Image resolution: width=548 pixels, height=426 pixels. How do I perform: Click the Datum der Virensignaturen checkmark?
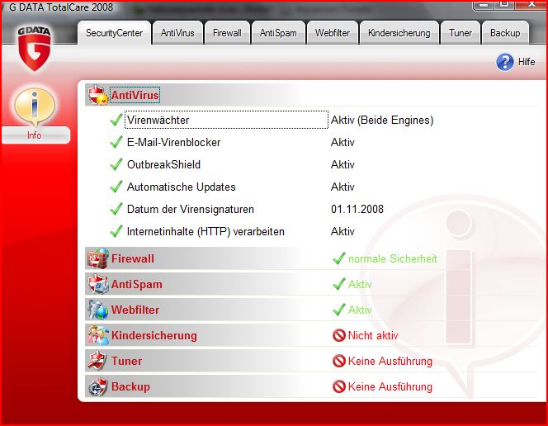(116, 209)
